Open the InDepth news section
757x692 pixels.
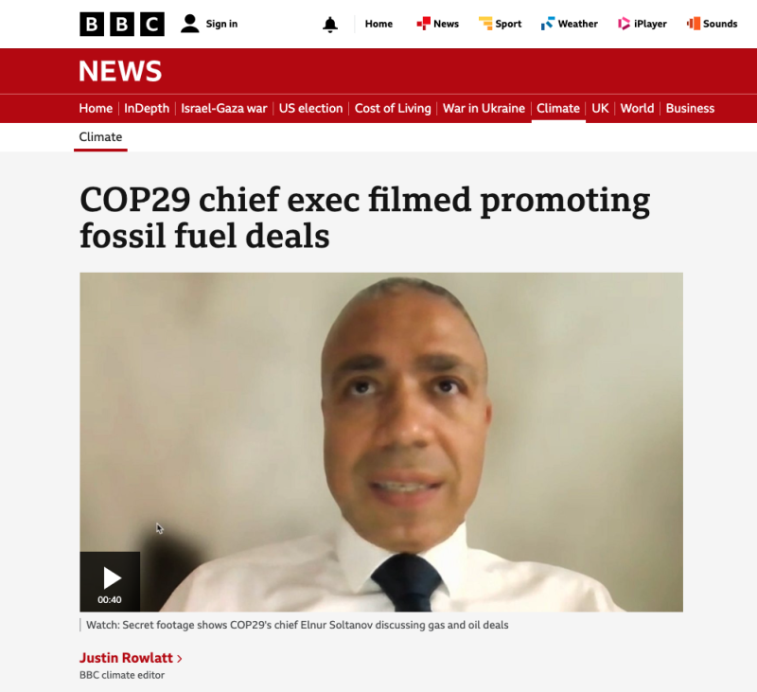[147, 108]
